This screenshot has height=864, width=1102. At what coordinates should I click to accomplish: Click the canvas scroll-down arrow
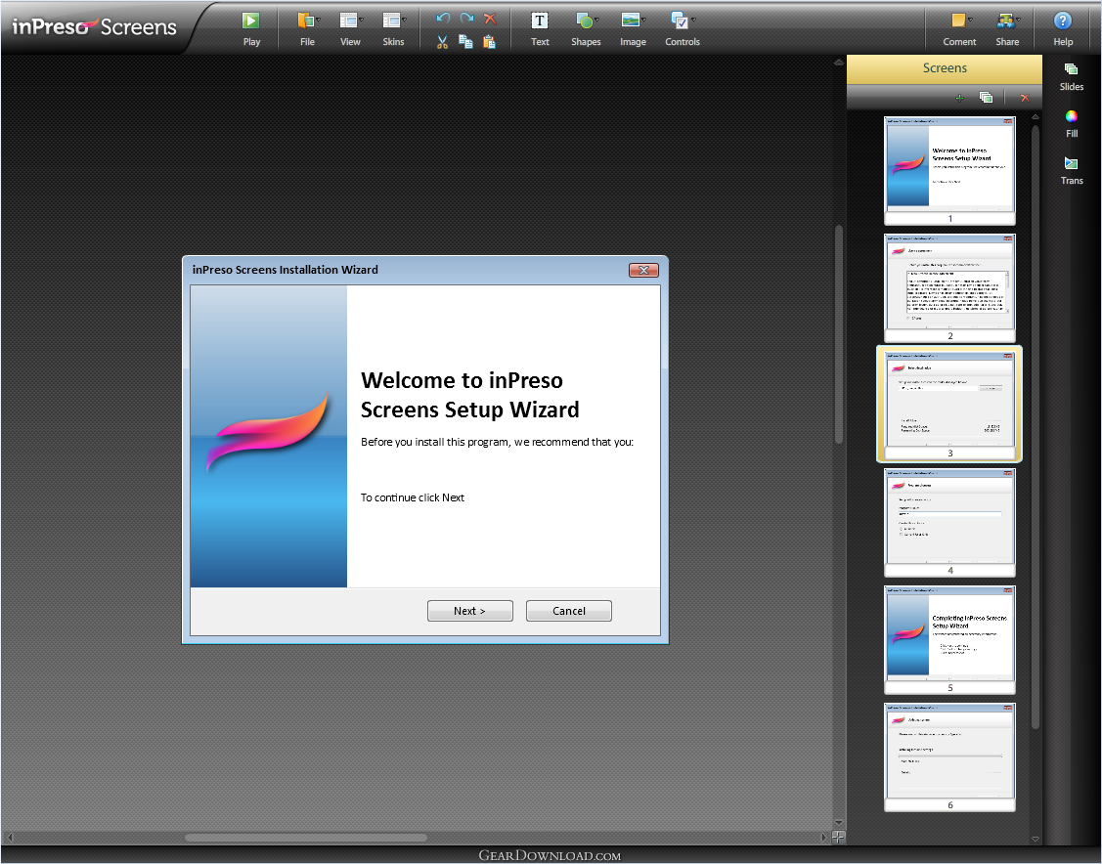[x=838, y=823]
